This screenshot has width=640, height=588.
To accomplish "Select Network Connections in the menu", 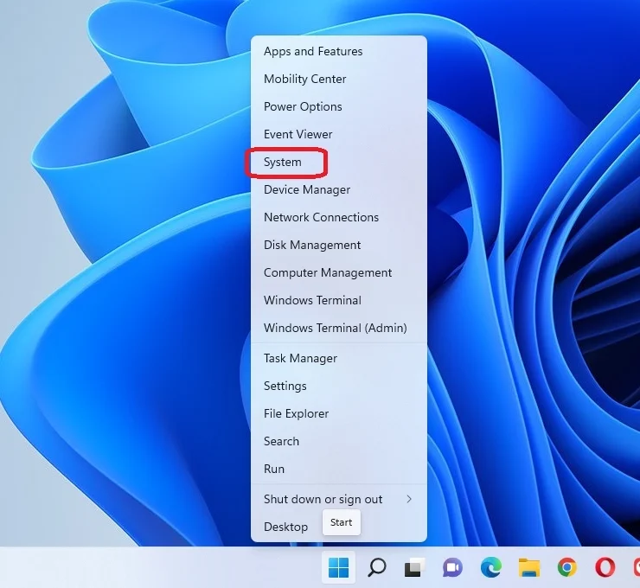I will pos(321,217).
